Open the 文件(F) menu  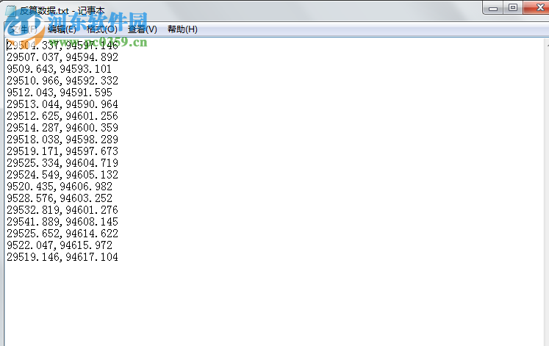[x=23, y=29]
